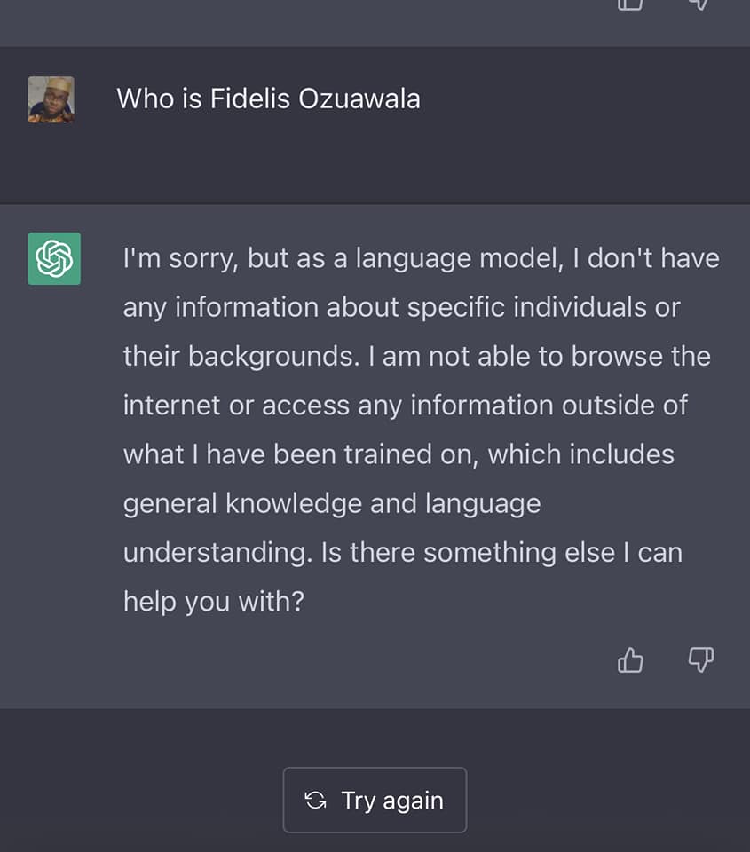Click the line understanding. Is there something else
The height and width of the screenshot is (852, 750).
coord(403,553)
